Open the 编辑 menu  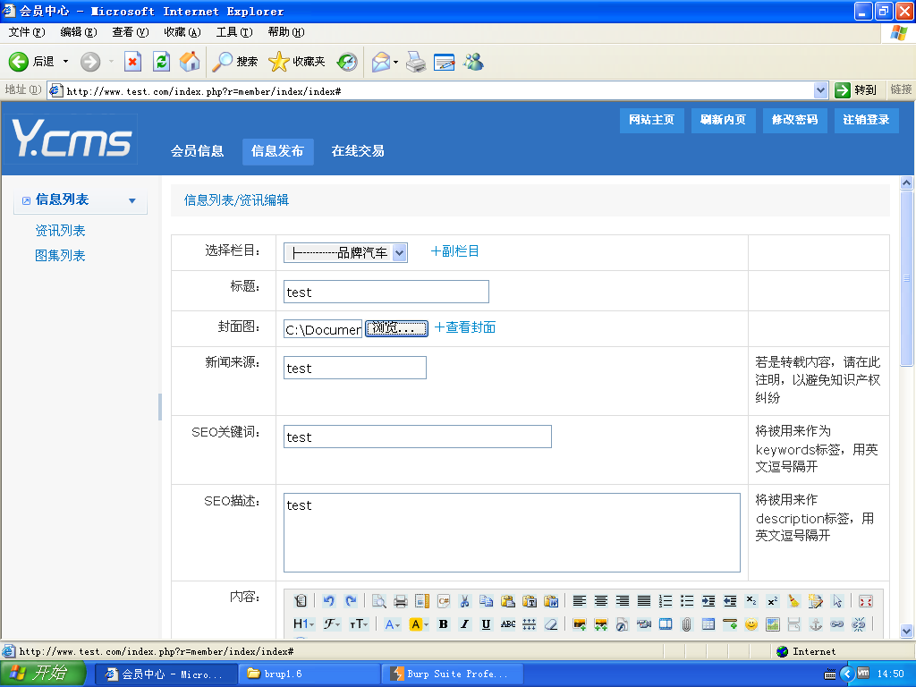pyautogui.click(x=79, y=31)
